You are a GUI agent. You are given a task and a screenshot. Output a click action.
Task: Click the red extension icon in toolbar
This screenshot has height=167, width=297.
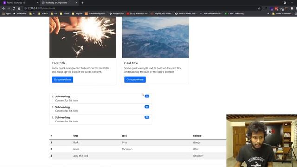point(277,8)
